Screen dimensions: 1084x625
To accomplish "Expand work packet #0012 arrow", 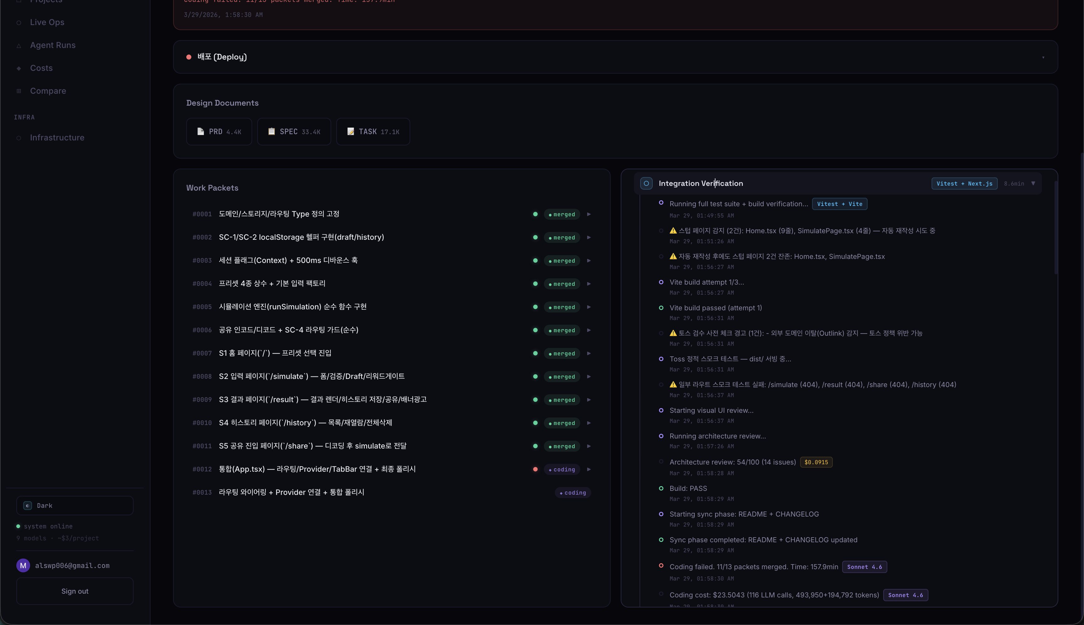I will (x=589, y=469).
